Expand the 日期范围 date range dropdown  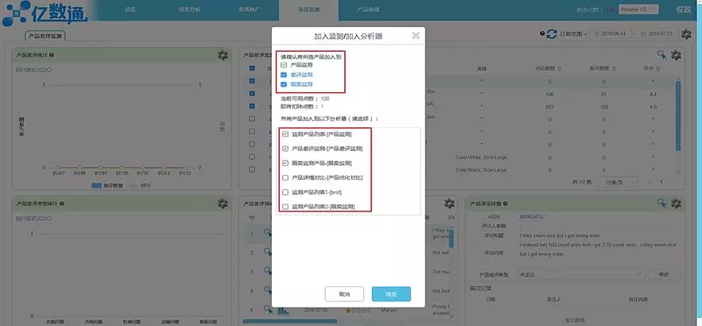pyautogui.click(x=573, y=33)
